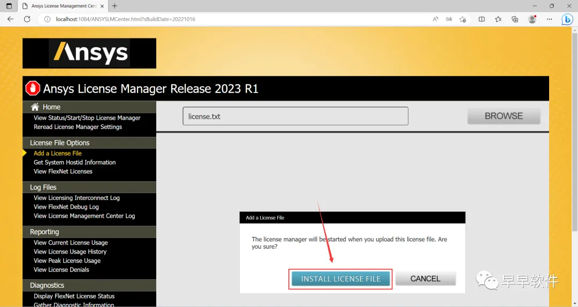Open site information icon in address bar
This screenshot has width=578, height=307.
pyautogui.click(x=47, y=19)
